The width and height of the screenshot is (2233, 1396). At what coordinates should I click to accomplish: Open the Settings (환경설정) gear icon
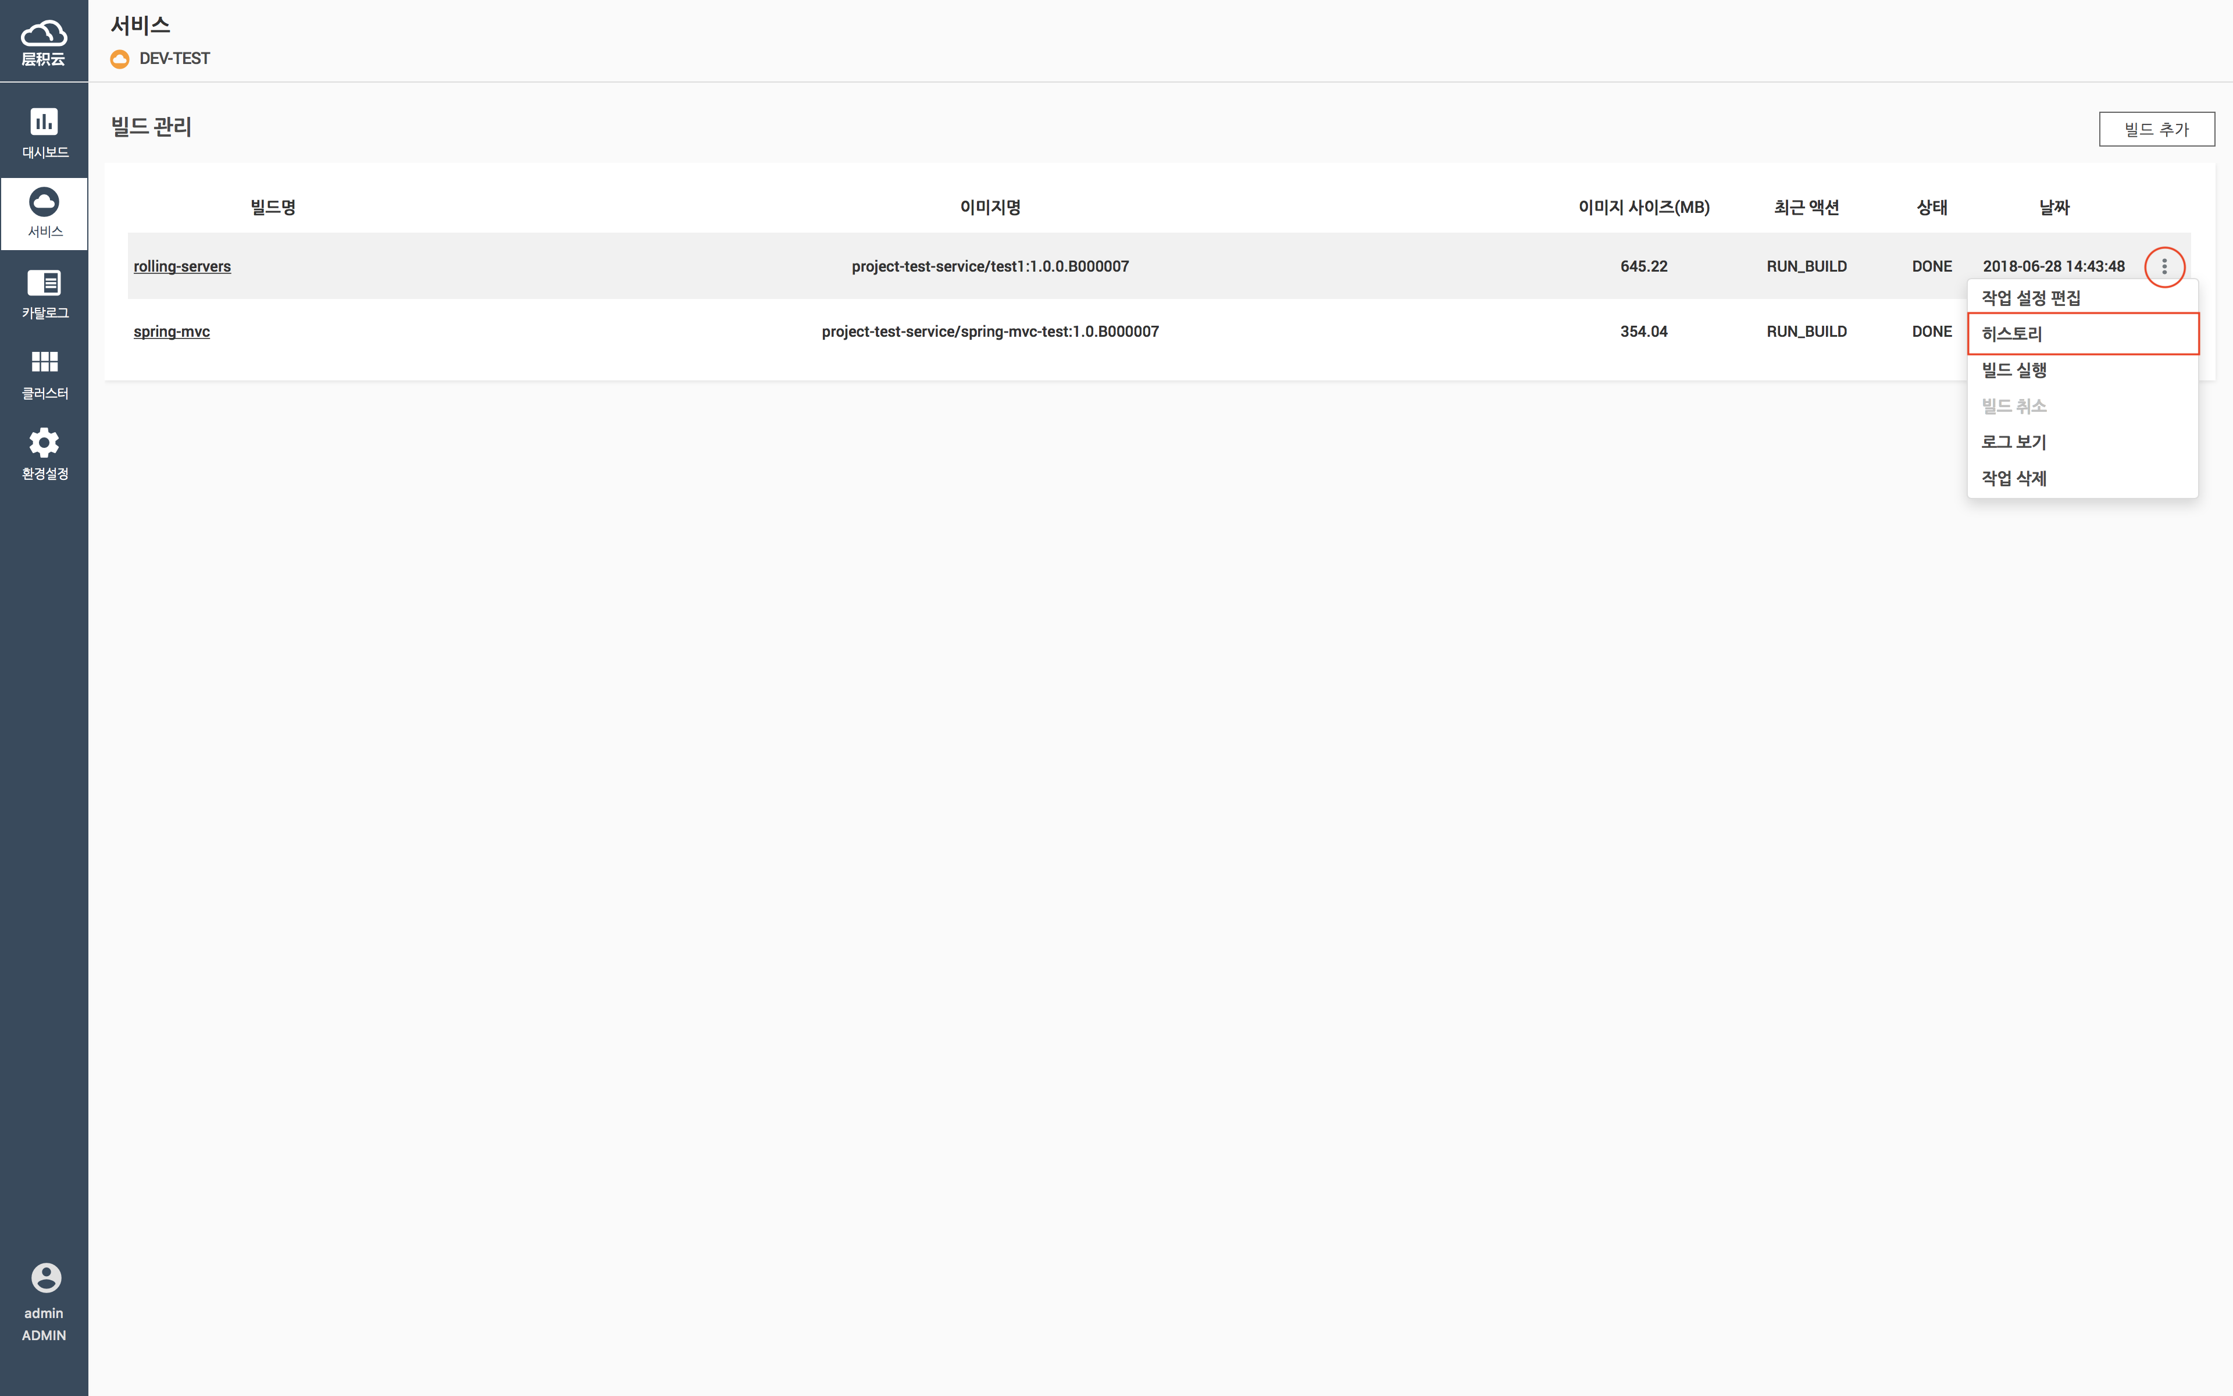(x=44, y=443)
